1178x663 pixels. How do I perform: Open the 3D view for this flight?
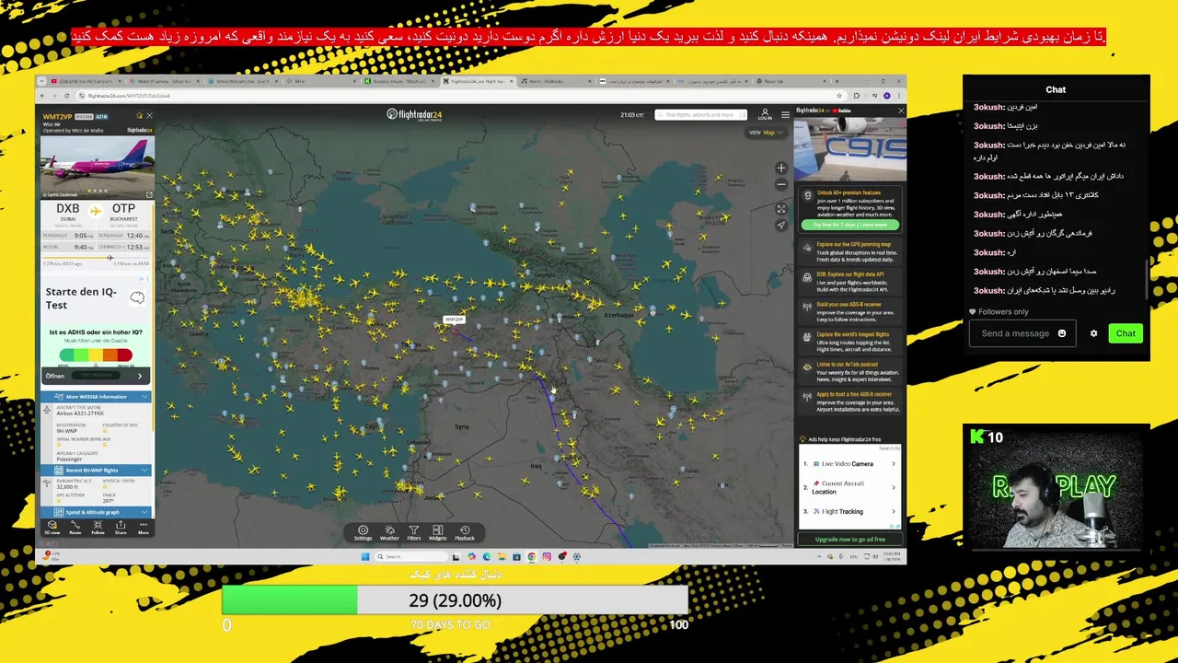pos(52,528)
